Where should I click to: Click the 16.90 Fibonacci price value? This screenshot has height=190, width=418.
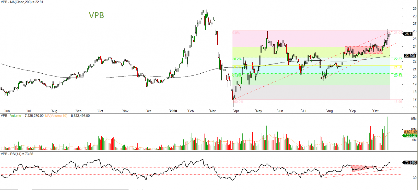(x=398, y=102)
